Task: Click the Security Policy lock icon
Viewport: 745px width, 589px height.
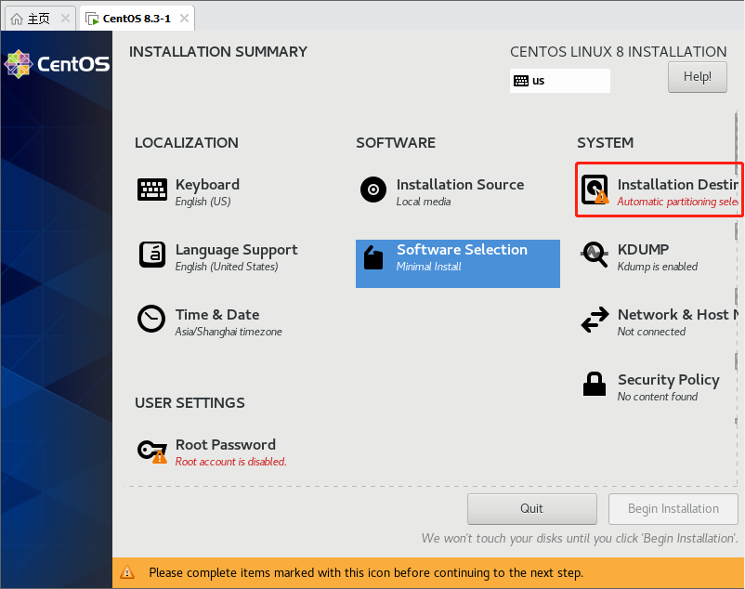Action: (x=595, y=384)
